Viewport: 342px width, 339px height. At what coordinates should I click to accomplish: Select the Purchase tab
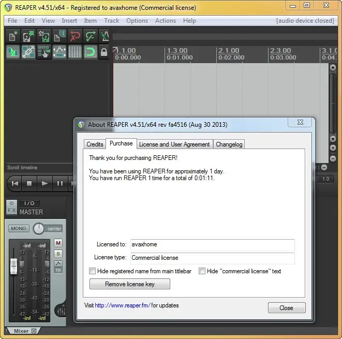(121, 143)
